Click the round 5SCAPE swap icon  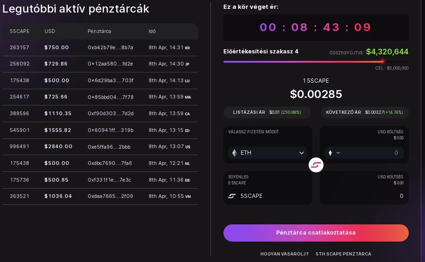316,164
